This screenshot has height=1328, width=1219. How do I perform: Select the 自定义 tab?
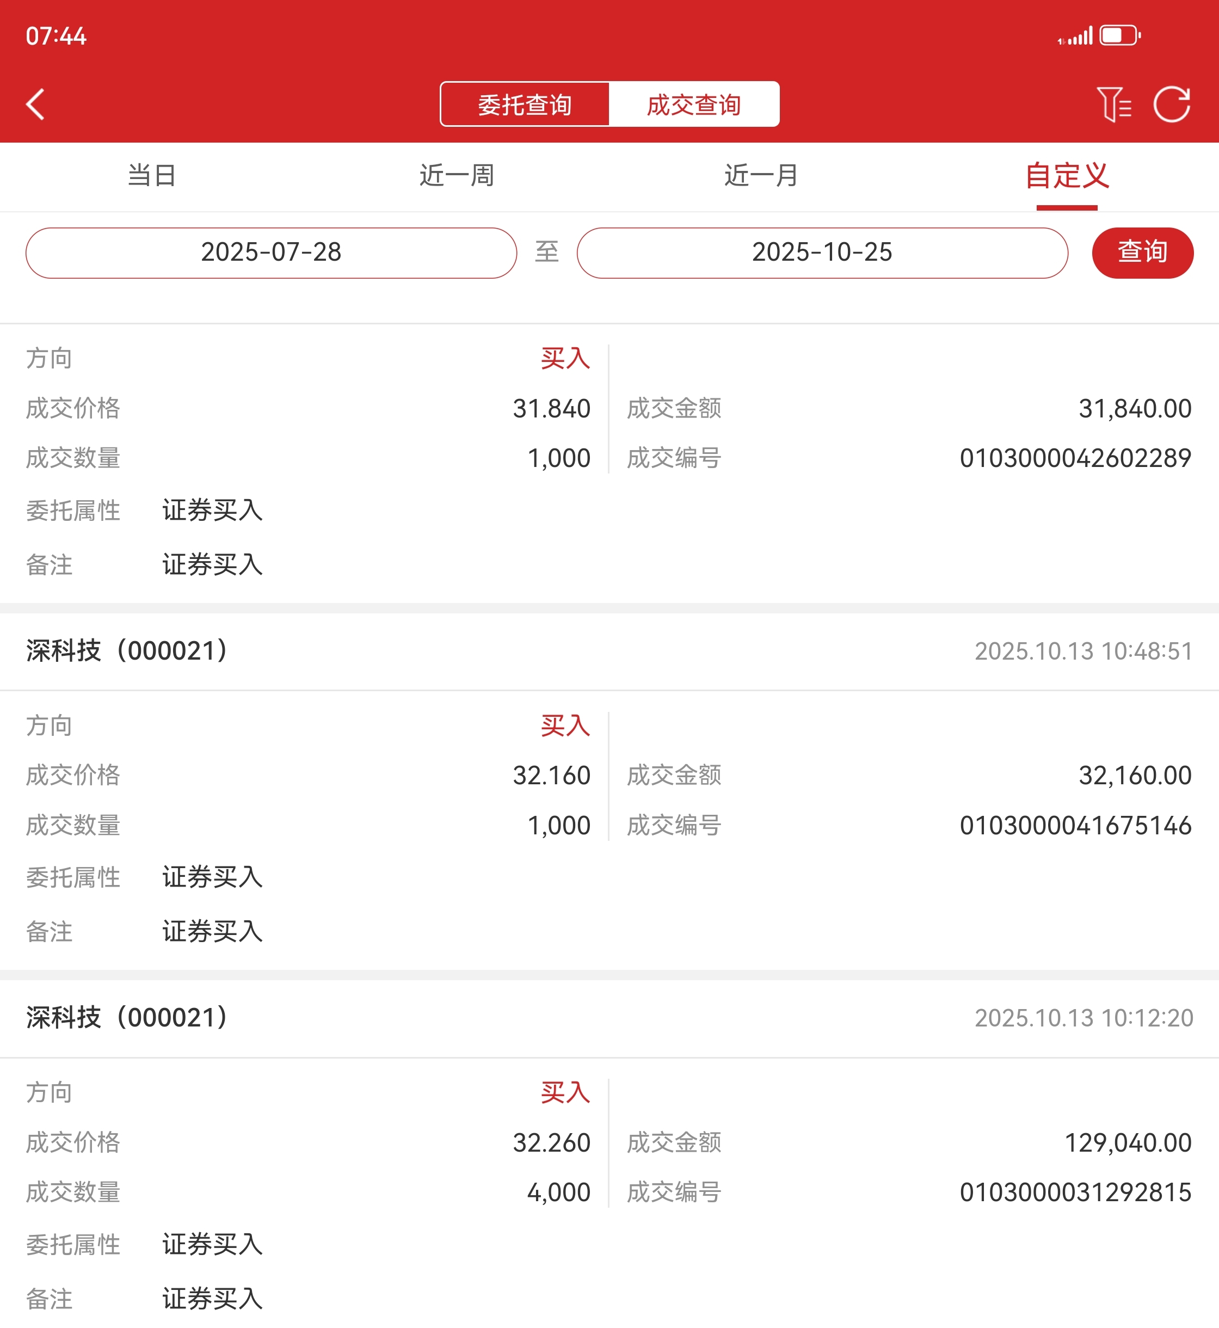pyautogui.click(x=1066, y=175)
